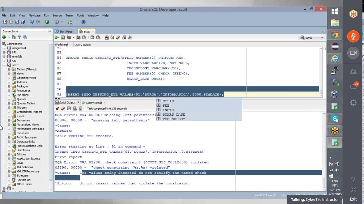Screen dimensions: 364x204
Task: Click the Autotrace icon
Action: click(x=78, y=37)
